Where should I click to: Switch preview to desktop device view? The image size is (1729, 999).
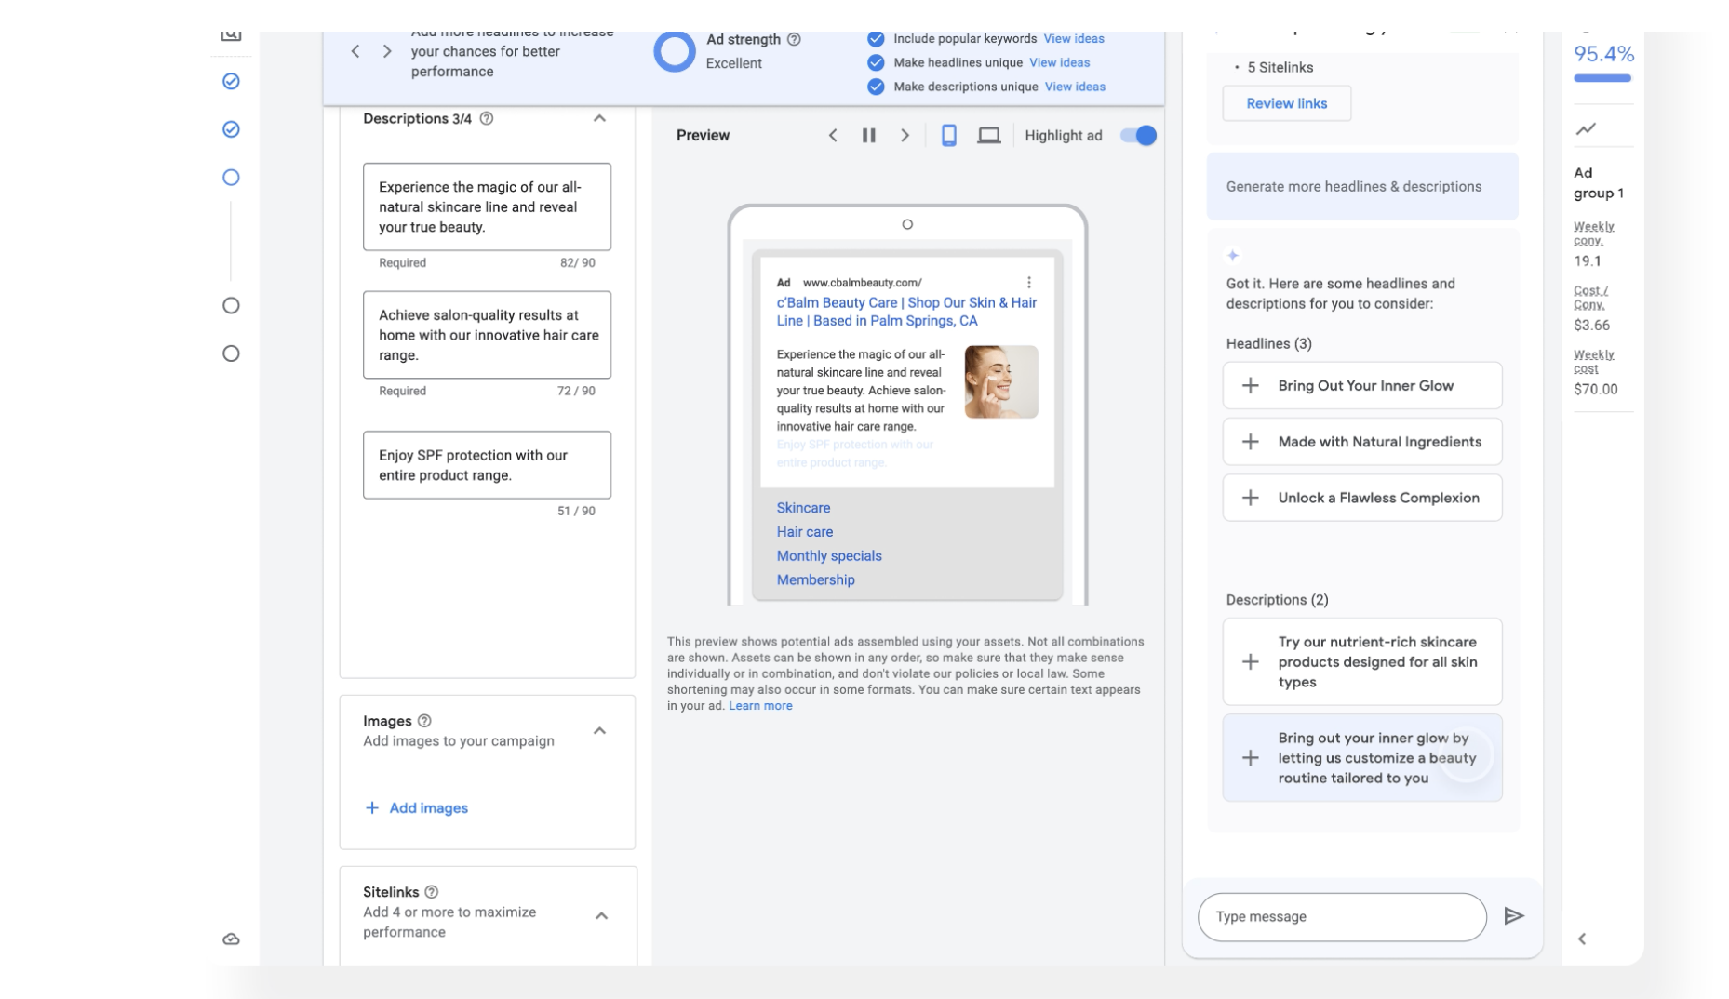[x=988, y=136]
